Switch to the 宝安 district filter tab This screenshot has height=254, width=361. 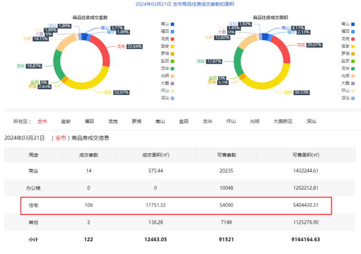click(x=66, y=121)
